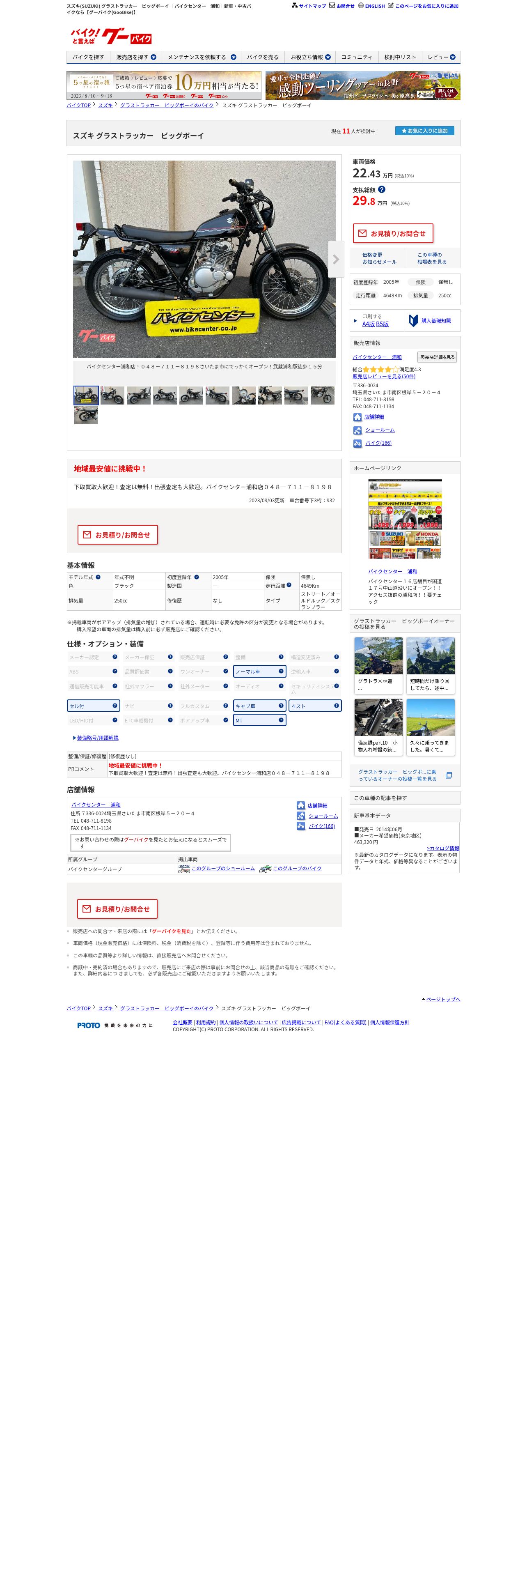
Task: Click the globe icon beside ENGLISH
Action: tap(361, 5)
